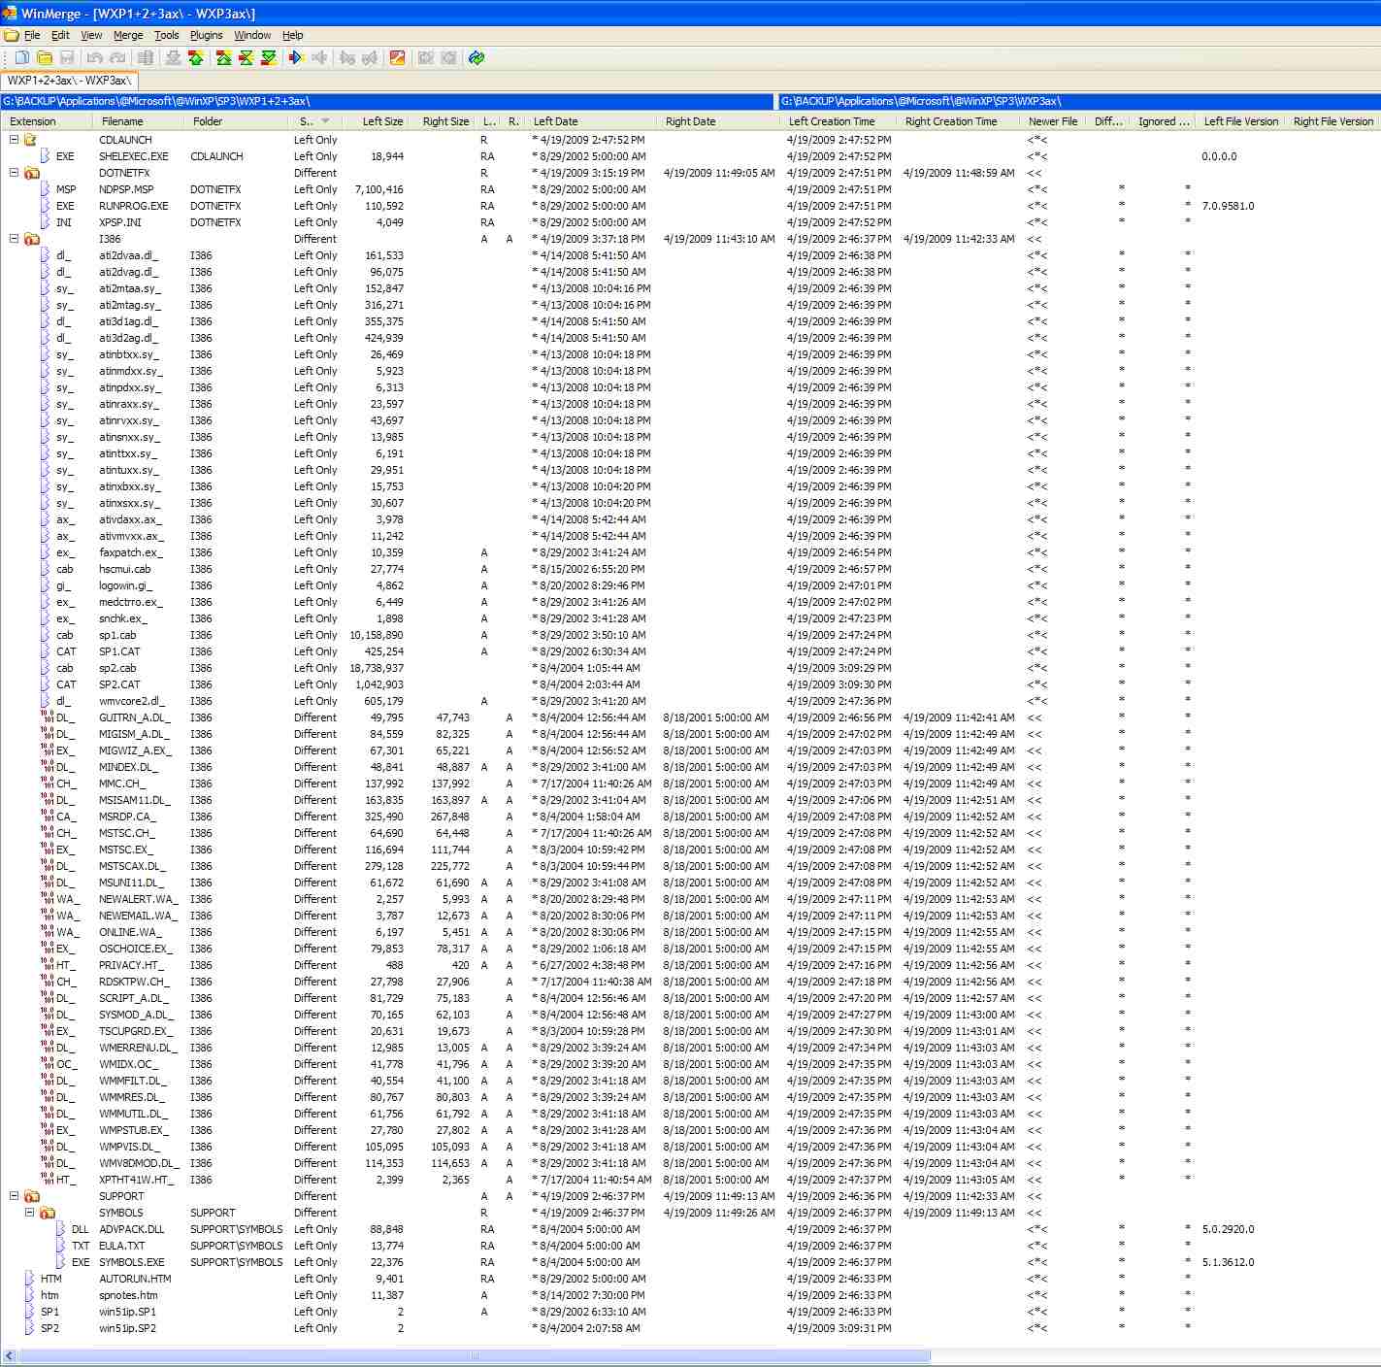Sort by the Right Date column header
Image resolution: width=1381 pixels, height=1367 pixels.
[x=718, y=121]
